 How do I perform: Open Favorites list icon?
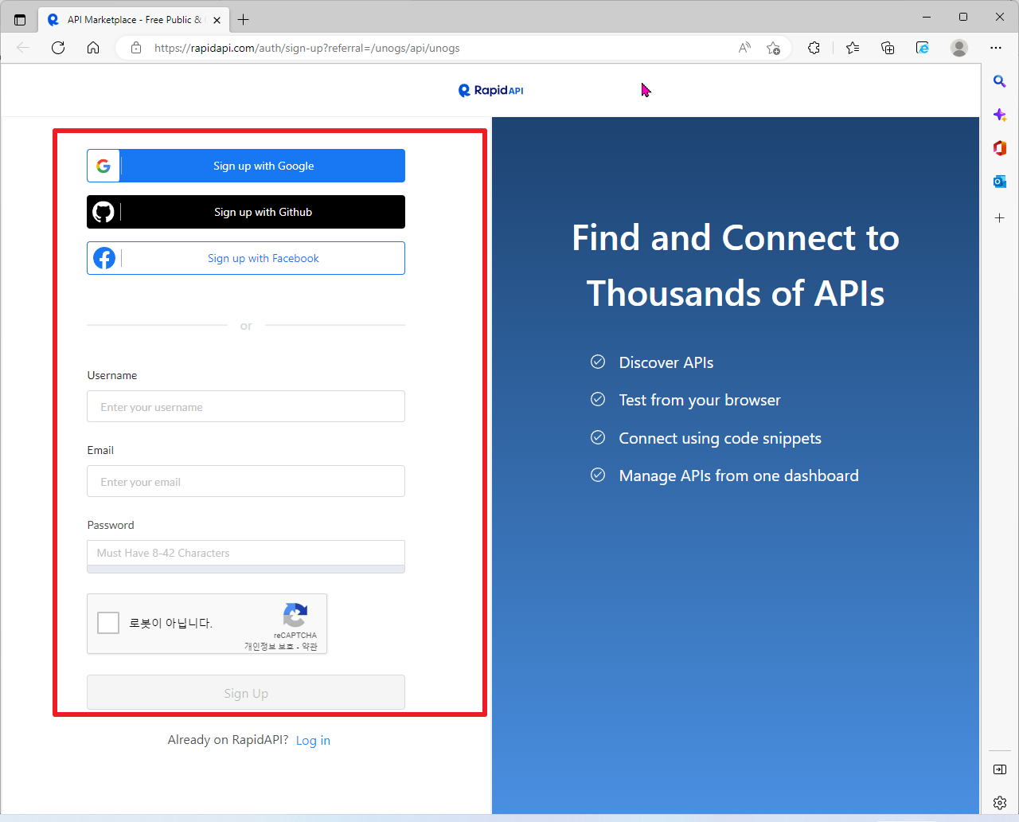[x=853, y=48]
